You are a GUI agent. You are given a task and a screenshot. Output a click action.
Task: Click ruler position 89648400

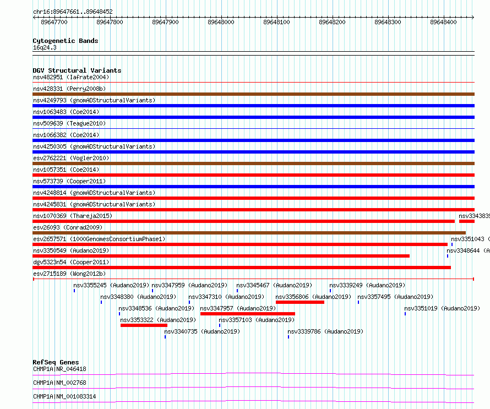[x=443, y=22]
